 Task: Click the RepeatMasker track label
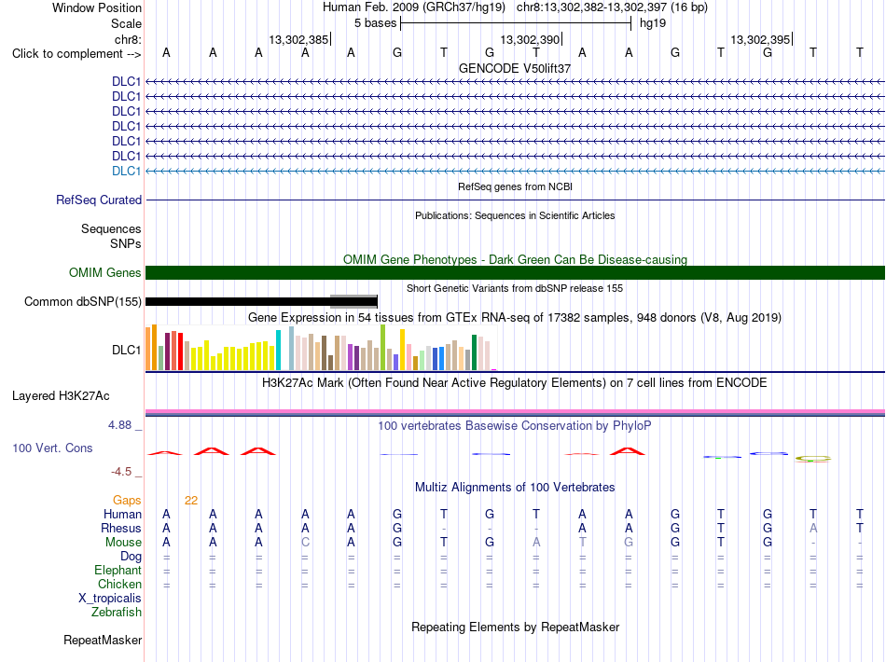point(103,640)
